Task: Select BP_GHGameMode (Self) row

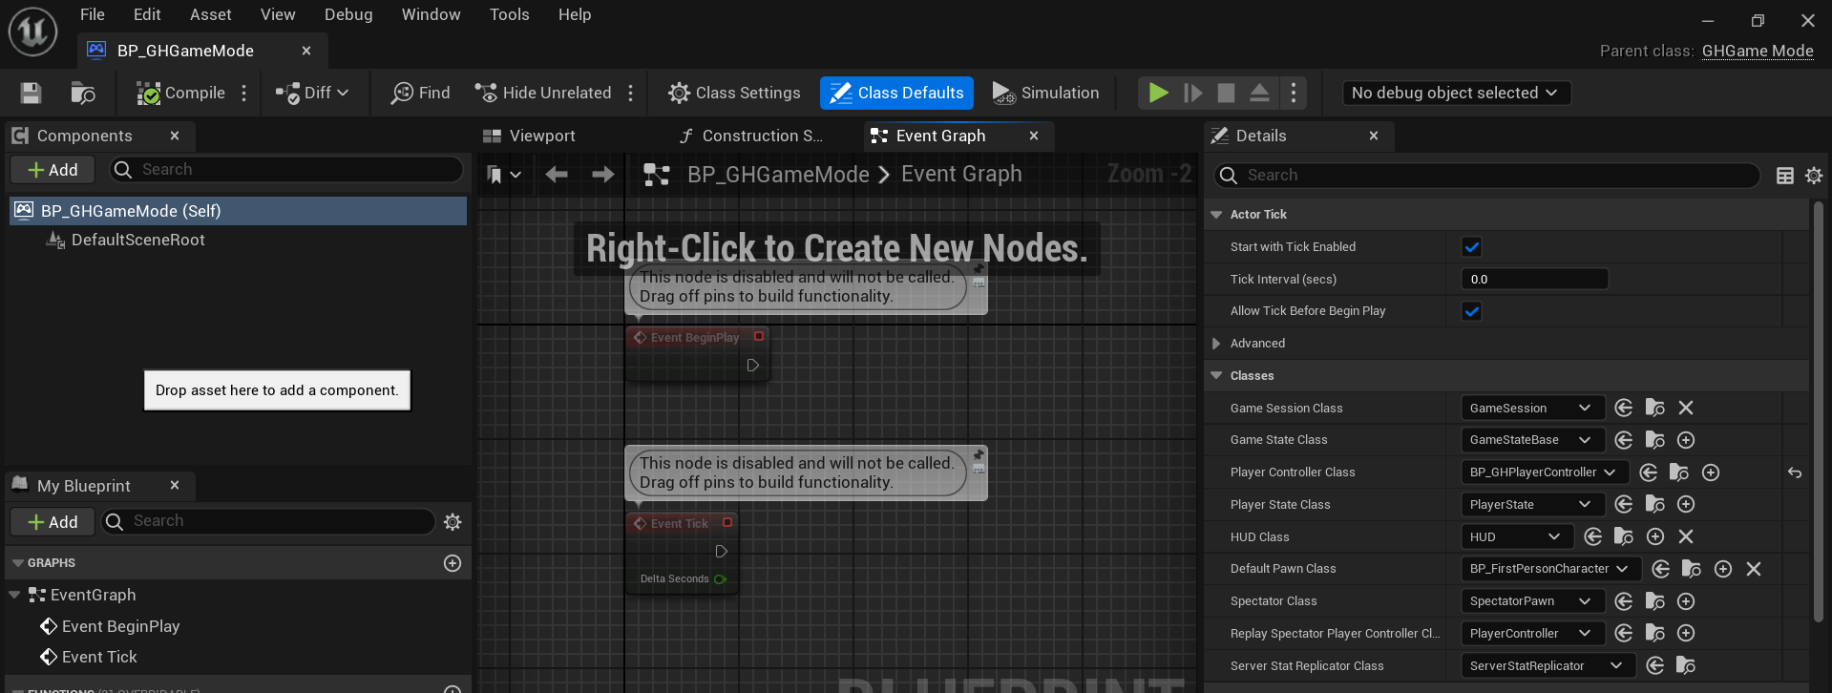Action: (x=238, y=211)
